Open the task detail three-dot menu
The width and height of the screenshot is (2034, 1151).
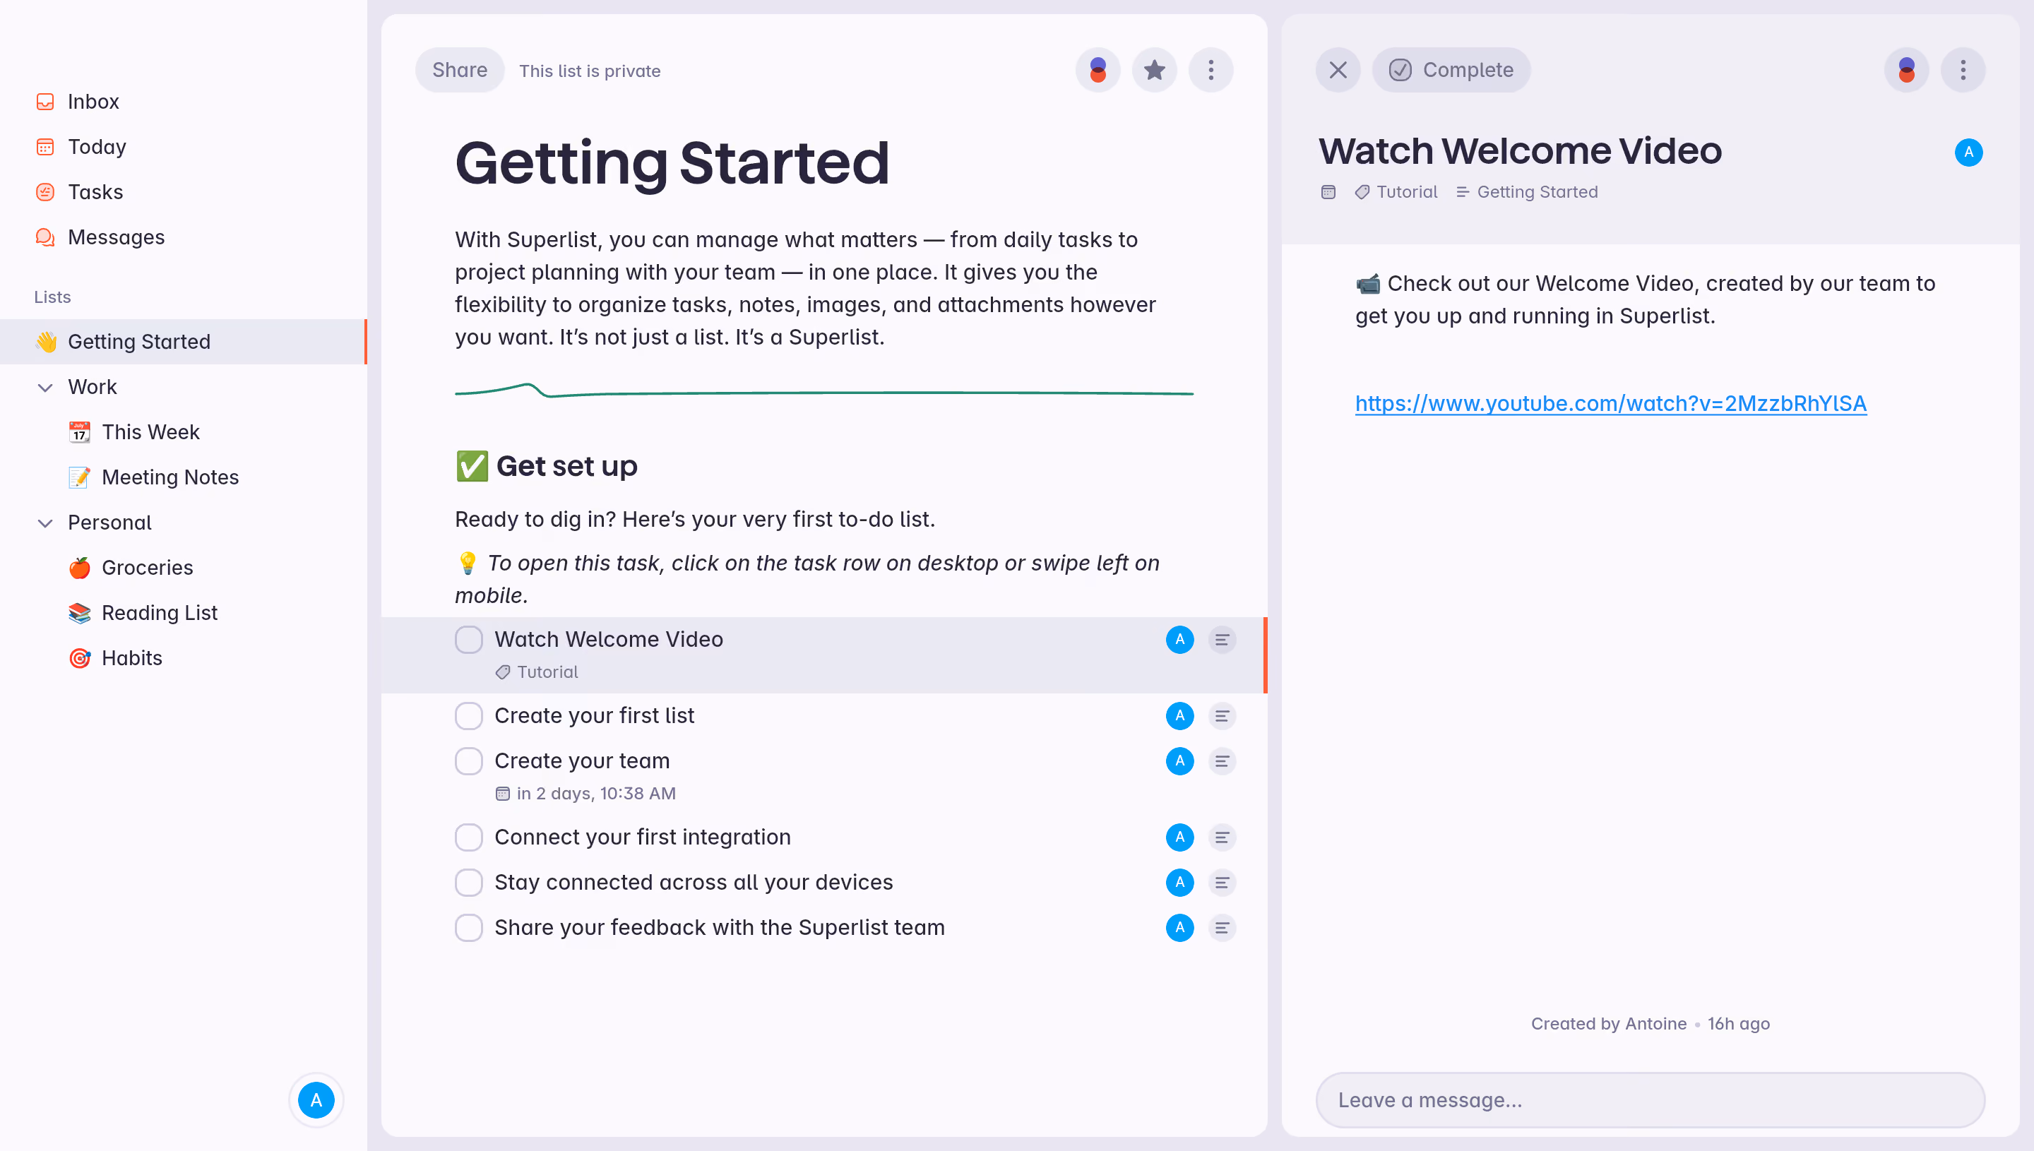click(1962, 71)
